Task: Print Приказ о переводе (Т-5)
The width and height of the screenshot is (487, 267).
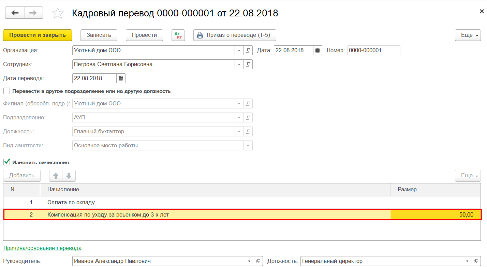Action: pos(235,35)
